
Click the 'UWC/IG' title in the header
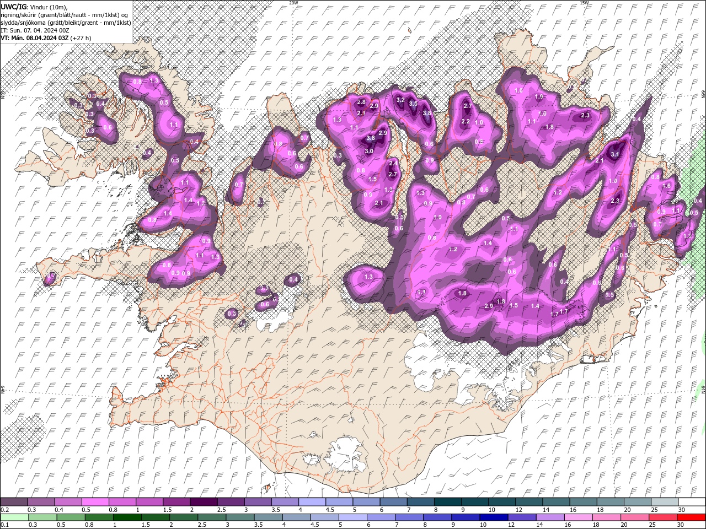click(13, 7)
